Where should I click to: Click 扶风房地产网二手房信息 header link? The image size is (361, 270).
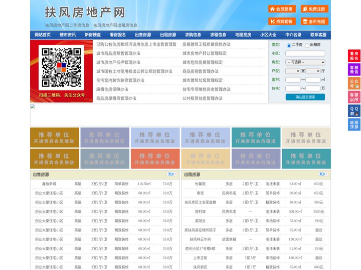(67, 25)
